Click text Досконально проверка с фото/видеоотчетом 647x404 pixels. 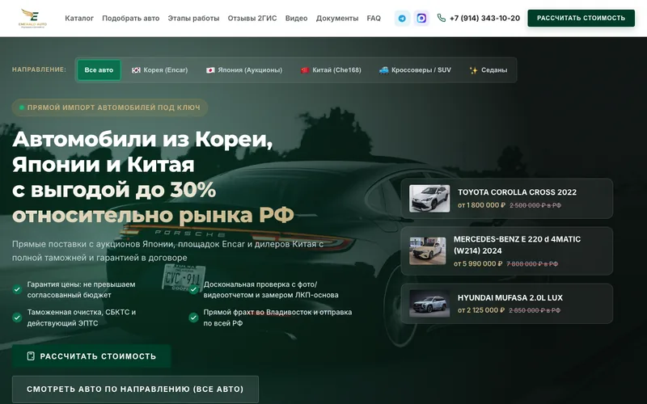[271, 290]
